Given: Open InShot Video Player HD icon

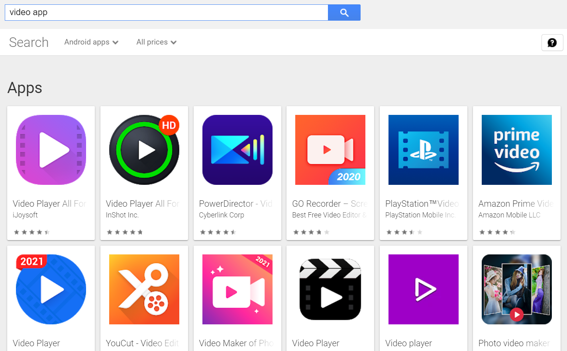Looking at the screenshot, I should 144,150.
